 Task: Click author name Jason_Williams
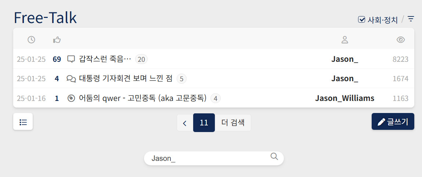pyautogui.click(x=345, y=98)
